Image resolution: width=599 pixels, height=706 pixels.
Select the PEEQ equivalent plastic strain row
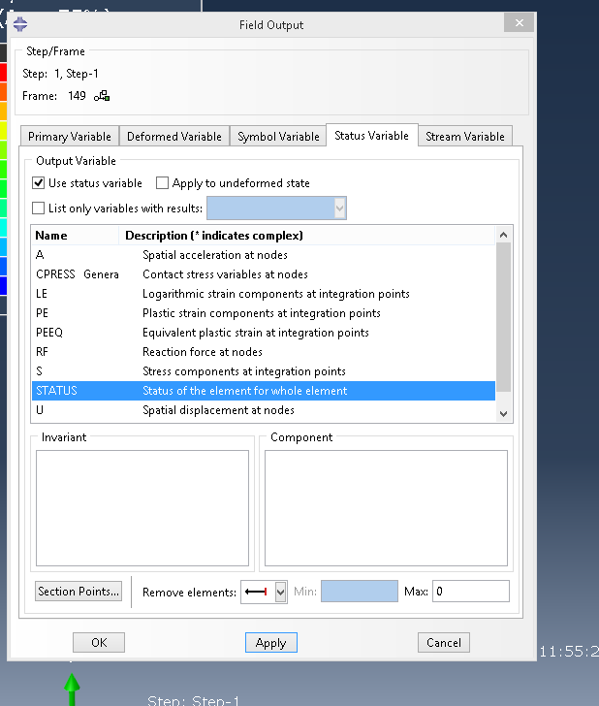click(x=264, y=333)
